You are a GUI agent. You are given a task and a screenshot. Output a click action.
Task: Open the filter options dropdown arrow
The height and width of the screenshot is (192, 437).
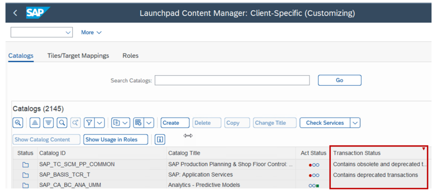[99, 122]
